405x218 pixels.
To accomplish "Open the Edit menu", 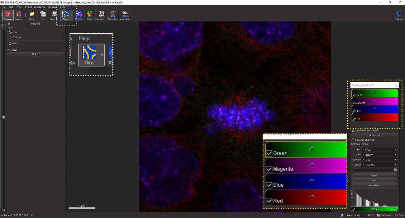I will [x=11, y=7].
